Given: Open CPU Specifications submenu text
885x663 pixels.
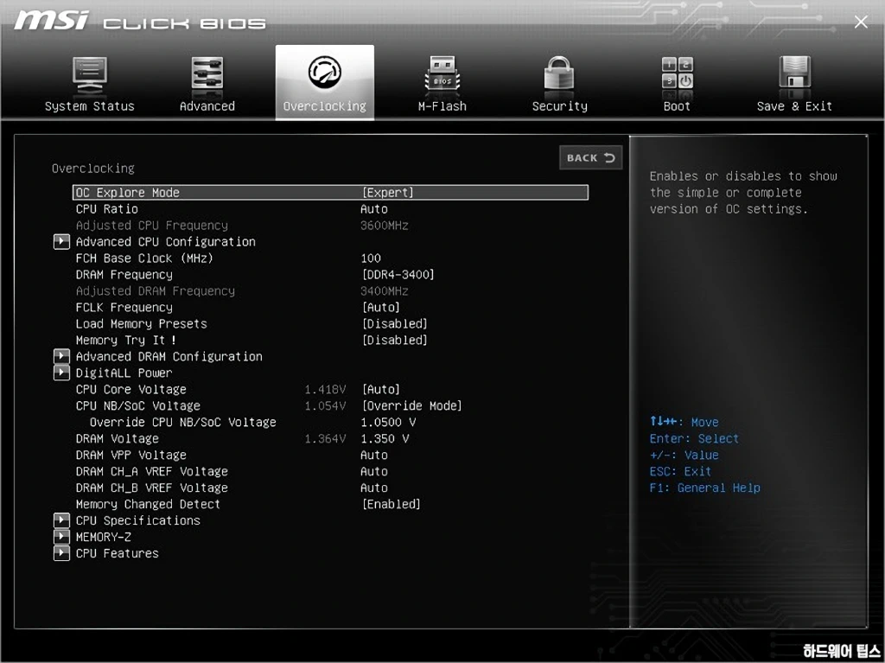Looking at the screenshot, I should tap(137, 520).
